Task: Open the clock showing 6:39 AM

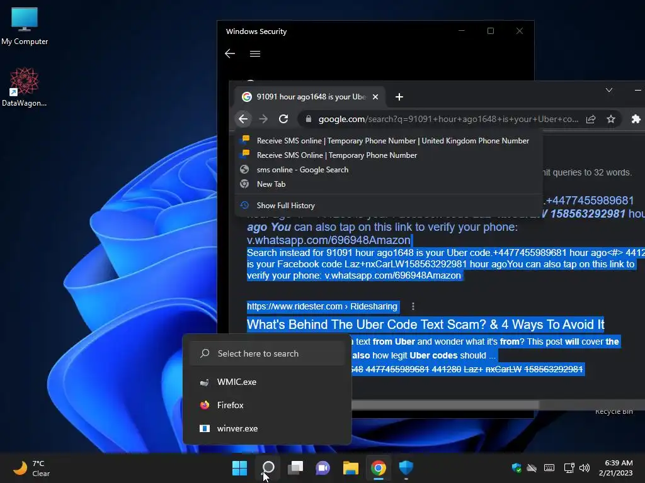Action: [x=615, y=468]
